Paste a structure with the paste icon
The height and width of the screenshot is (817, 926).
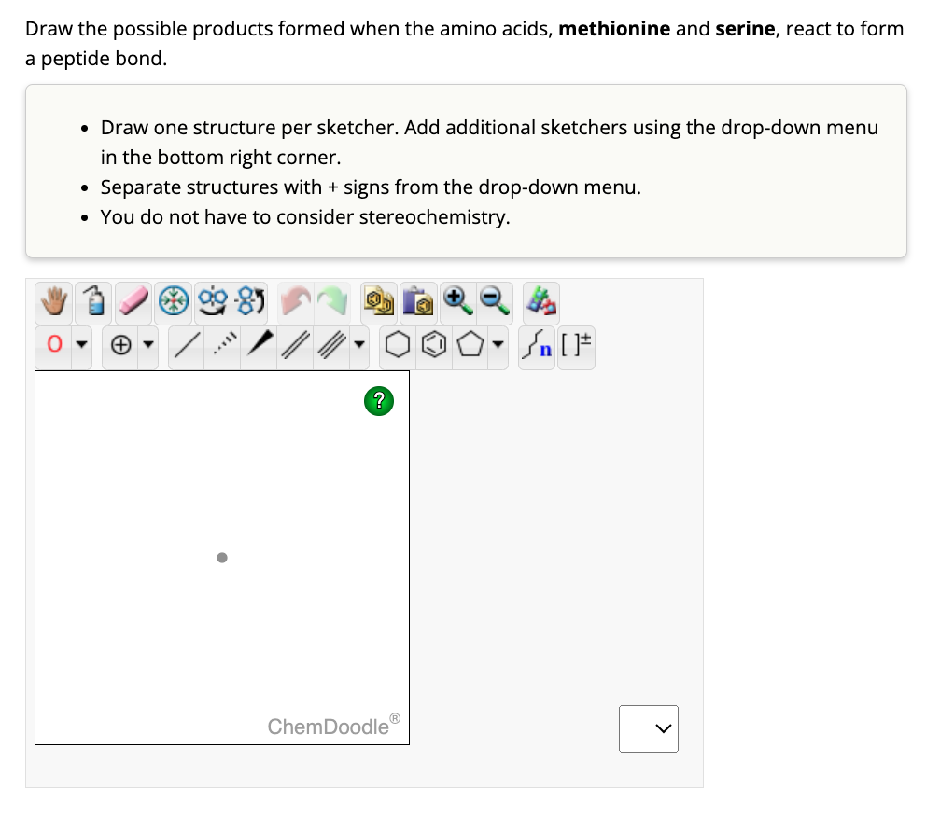click(x=416, y=301)
